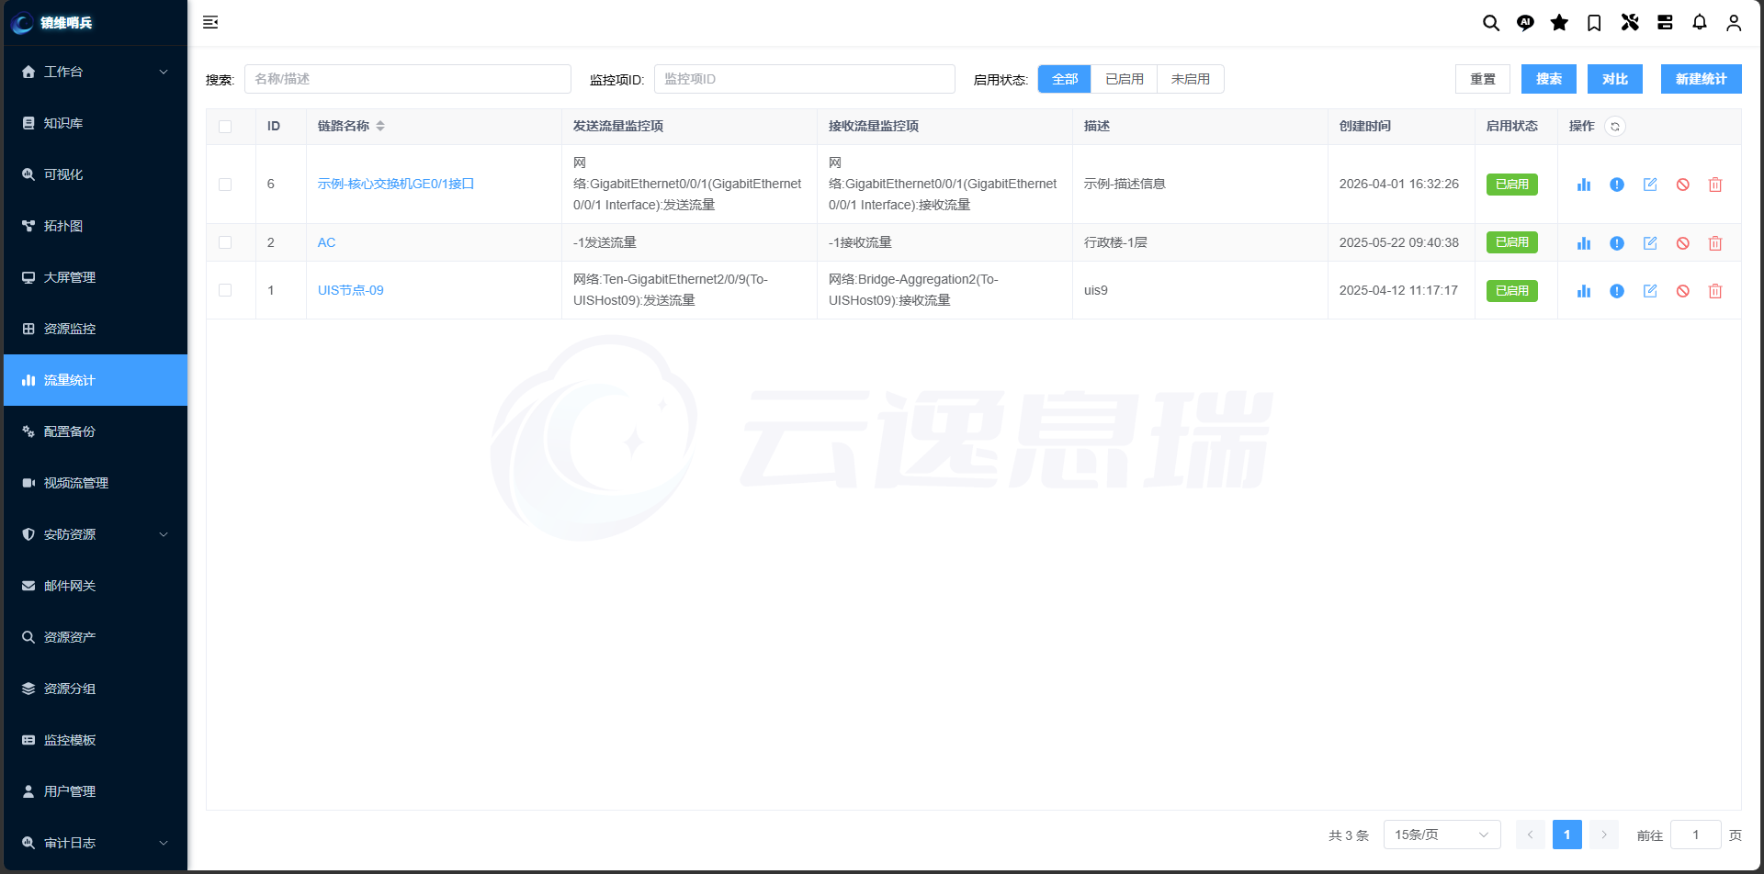
Task: Edit the AC link entry
Action: (1650, 243)
